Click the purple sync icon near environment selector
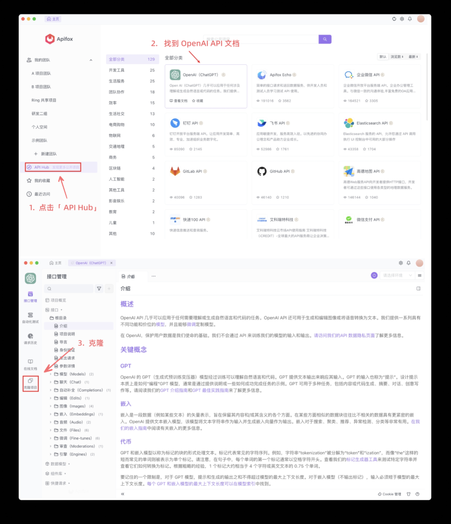451x524 pixels. (x=374, y=275)
